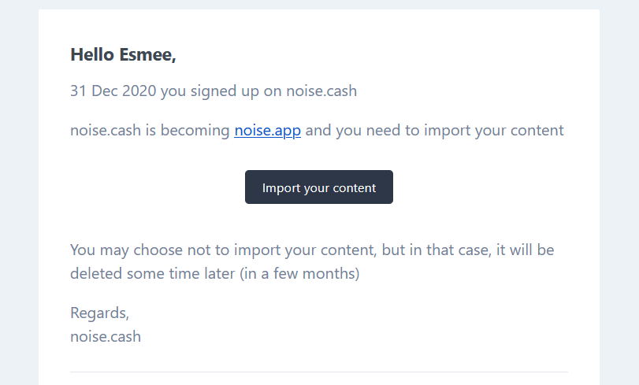
Task: Click the noise.cash signature below Regards
Action: (106, 336)
